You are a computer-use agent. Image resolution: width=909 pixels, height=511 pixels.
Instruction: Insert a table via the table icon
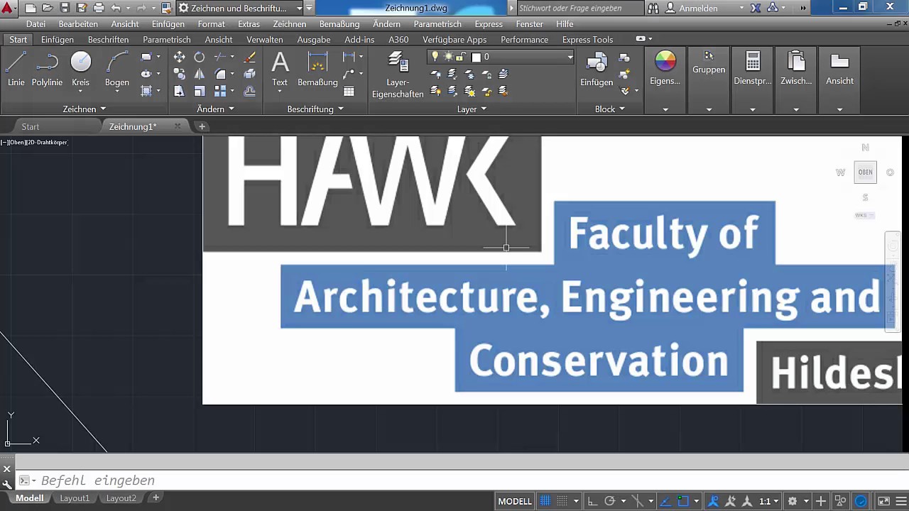pos(349,91)
